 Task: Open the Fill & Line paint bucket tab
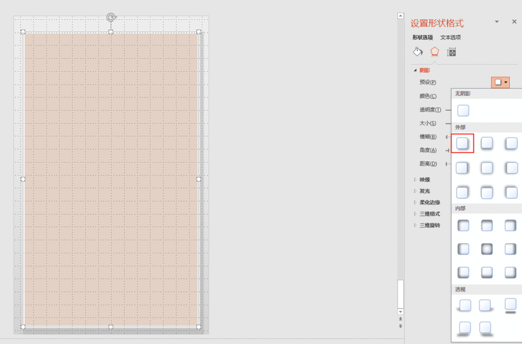click(x=417, y=52)
